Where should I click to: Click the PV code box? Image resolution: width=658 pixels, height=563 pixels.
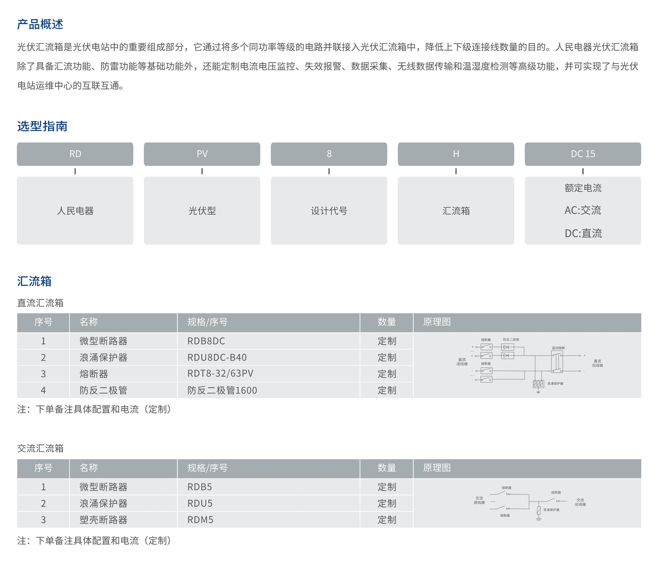202,154
